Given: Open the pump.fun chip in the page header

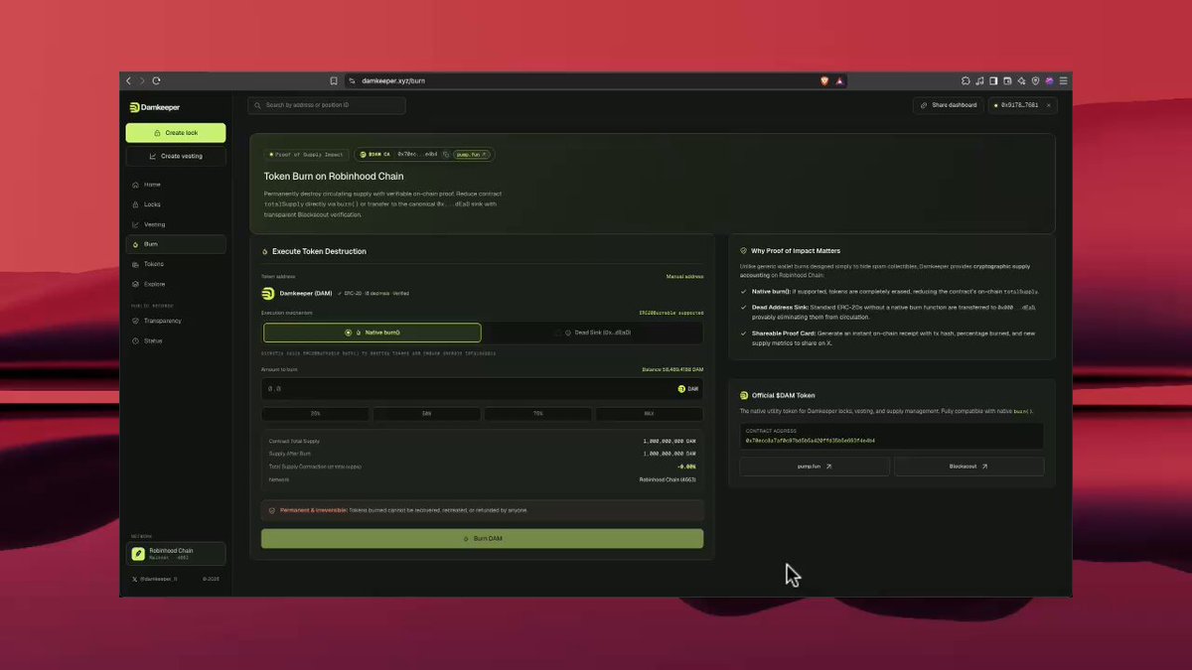Looking at the screenshot, I should pos(472,155).
